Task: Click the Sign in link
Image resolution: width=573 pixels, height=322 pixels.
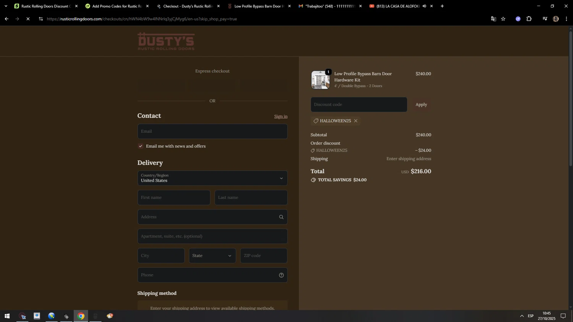Action: point(281,116)
